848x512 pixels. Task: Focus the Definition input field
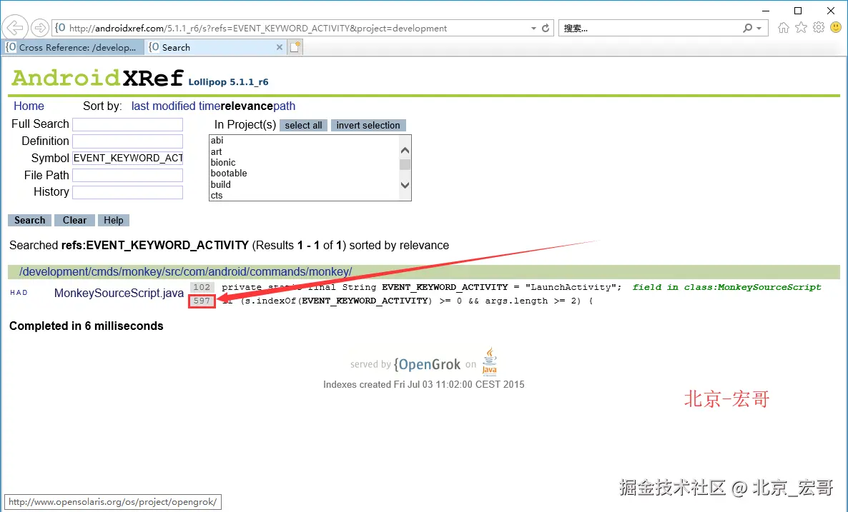tap(128, 141)
